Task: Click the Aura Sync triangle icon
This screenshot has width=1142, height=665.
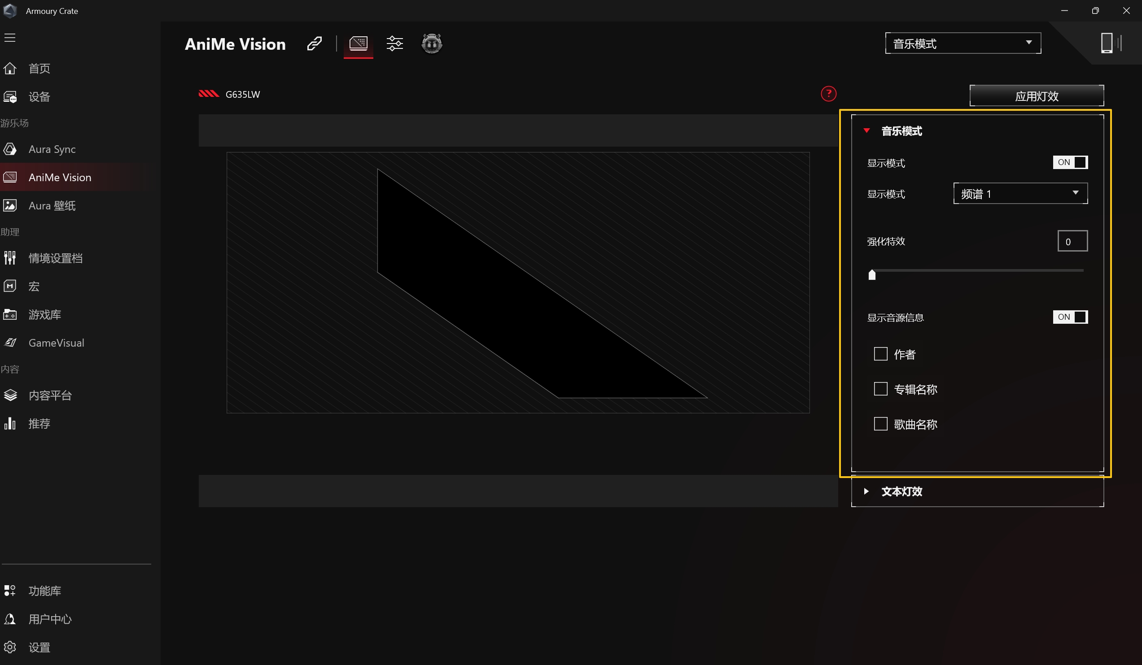Action: [x=10, y=149]
